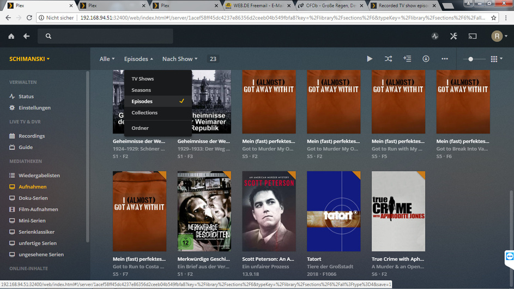Open the Alle filter dropdown
This screenshot has width=514, height=289.
tap(107, 59)
